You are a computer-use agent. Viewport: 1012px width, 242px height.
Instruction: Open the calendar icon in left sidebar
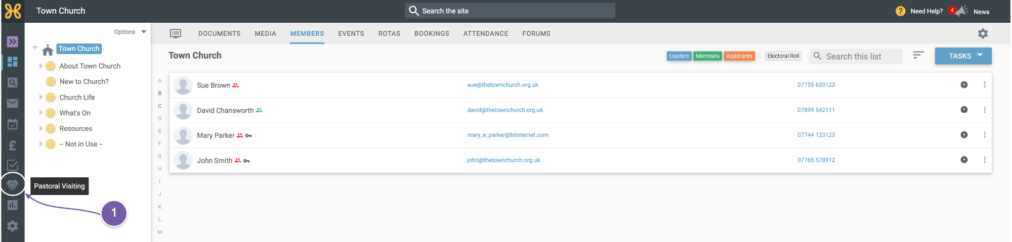(13, 124)
